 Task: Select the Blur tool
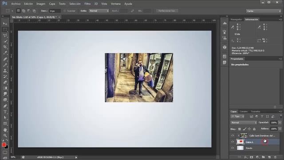point(5,94)
